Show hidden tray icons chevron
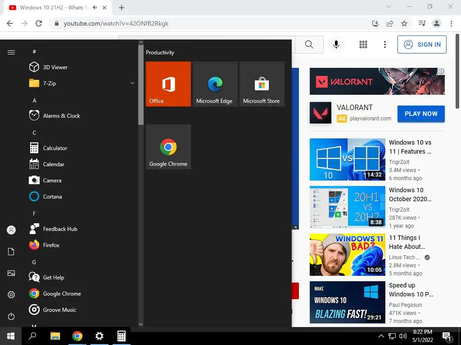 (381, 336)
